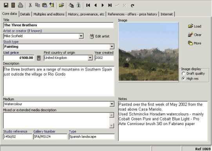Click the More image options button
Image resolution: width=212 pixels, height=151 pixels.
point(195,43)
